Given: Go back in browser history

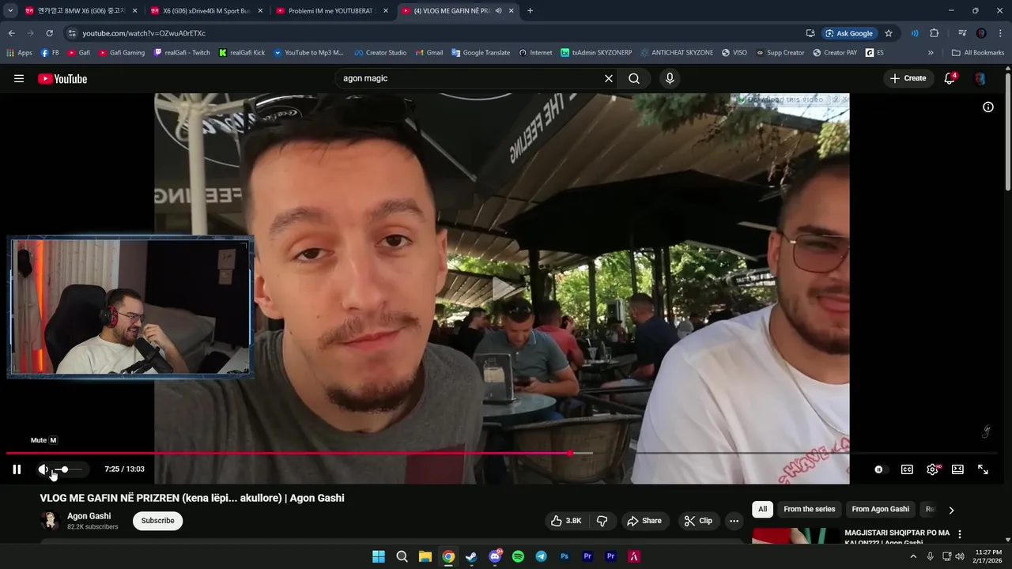Looking at the screenshot, I should 11,33.
